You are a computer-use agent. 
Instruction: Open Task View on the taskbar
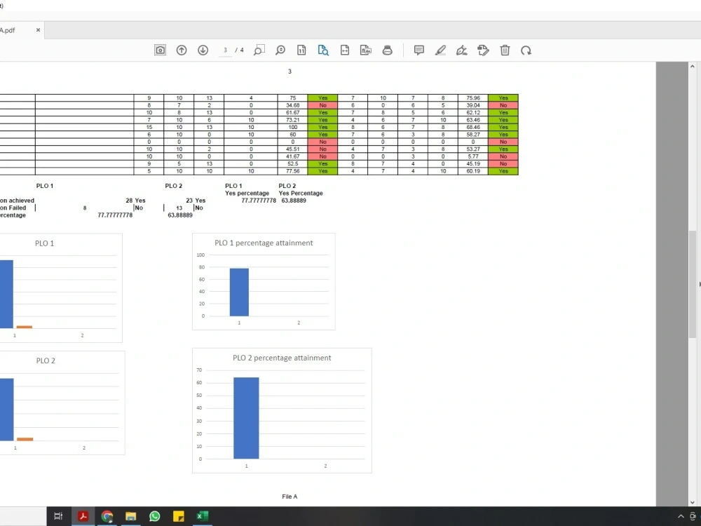pyautogui.click(x=58, y=516)
